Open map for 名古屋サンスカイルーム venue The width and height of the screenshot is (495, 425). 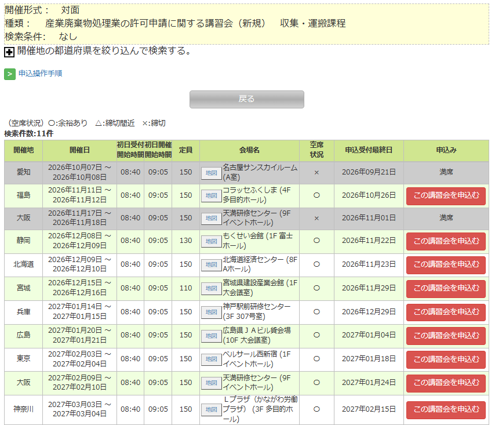click(211, 173)
